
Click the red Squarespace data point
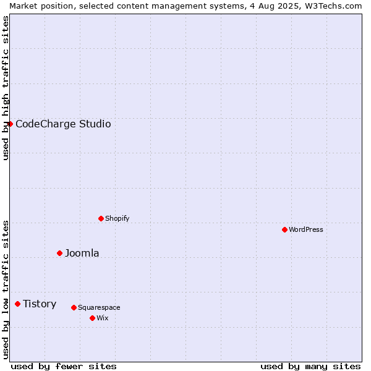(x=74, y=307)
